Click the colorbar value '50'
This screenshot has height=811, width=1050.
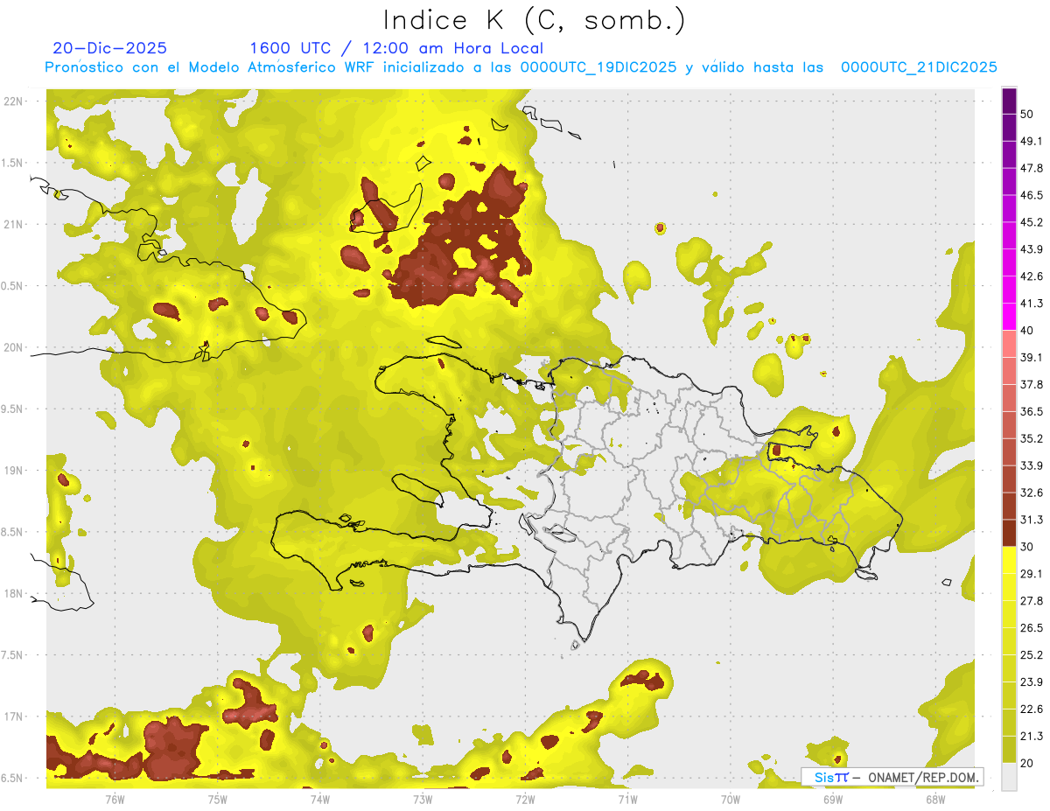point(1027,115)
